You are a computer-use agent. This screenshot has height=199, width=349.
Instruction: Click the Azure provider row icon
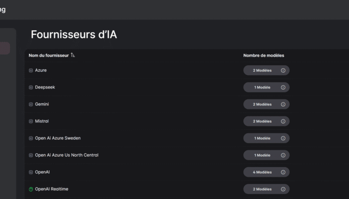31,71
